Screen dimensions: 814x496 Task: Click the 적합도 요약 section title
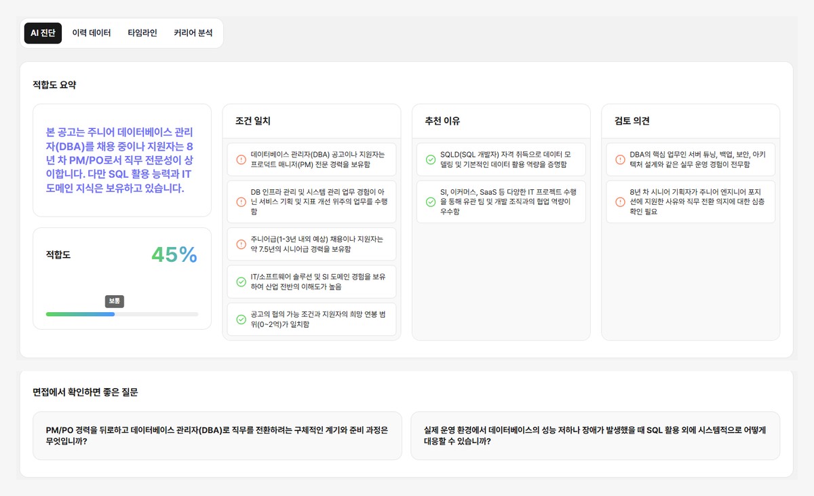55,85
